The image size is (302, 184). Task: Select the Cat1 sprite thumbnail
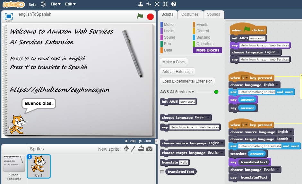(39, 166)
